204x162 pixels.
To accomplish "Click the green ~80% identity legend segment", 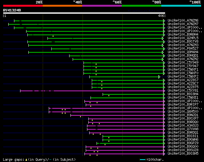I will tap(142, 6).
